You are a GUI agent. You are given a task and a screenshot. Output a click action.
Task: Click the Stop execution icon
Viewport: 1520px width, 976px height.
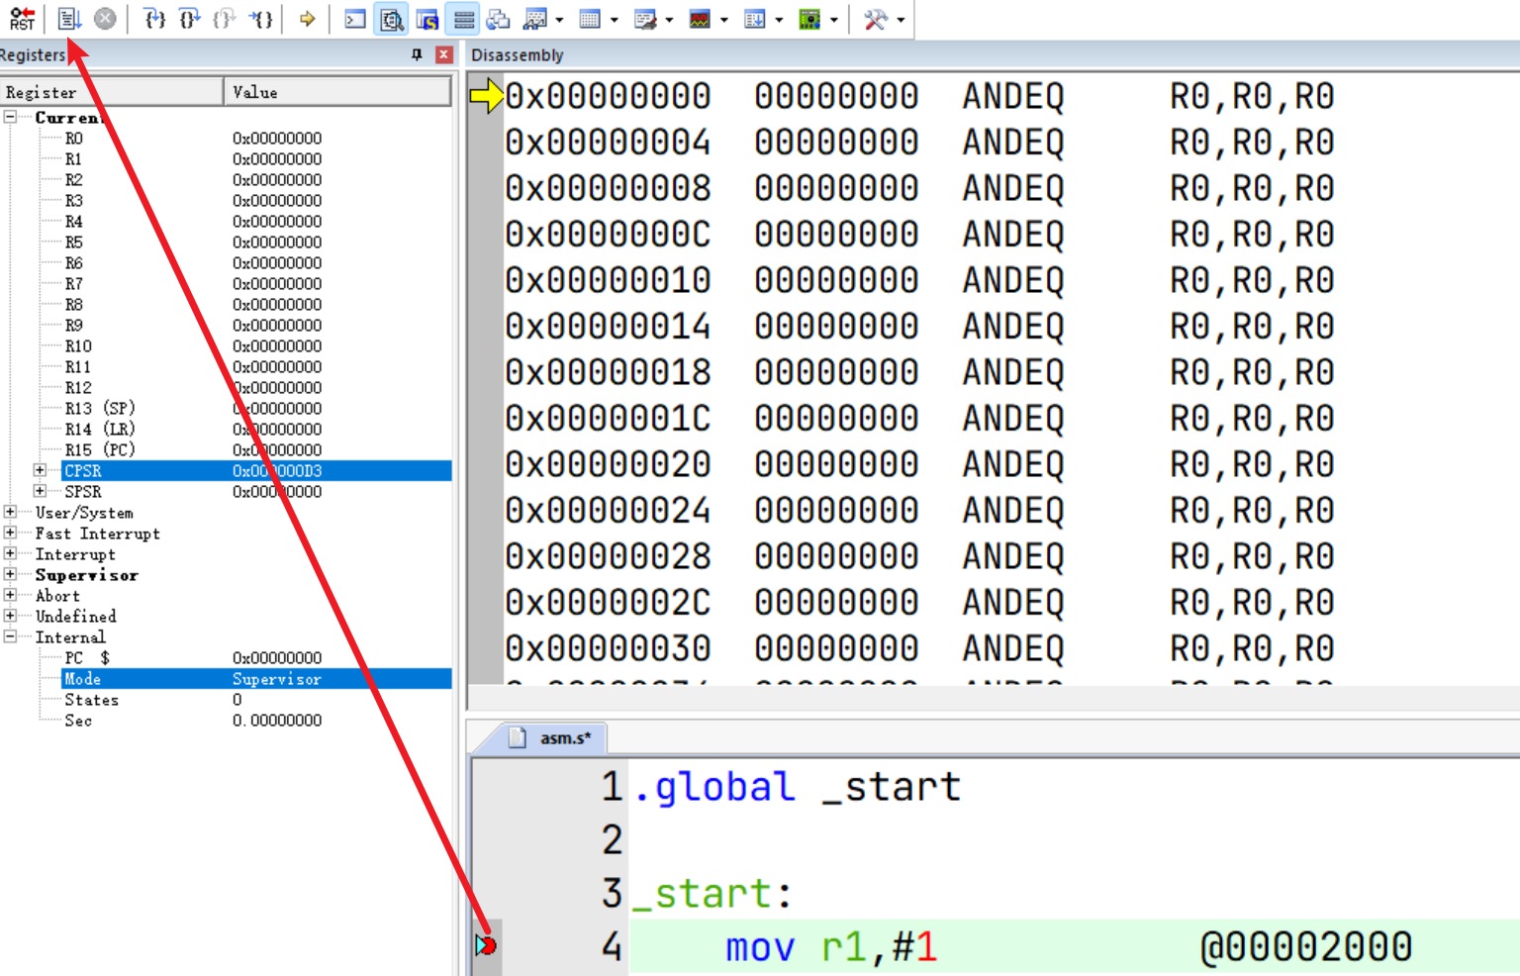click(105, 19)
